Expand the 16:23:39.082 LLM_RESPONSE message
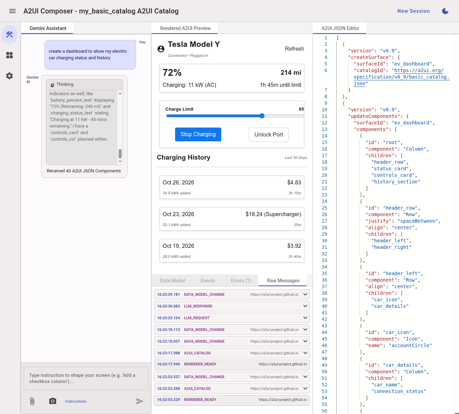 232,306
